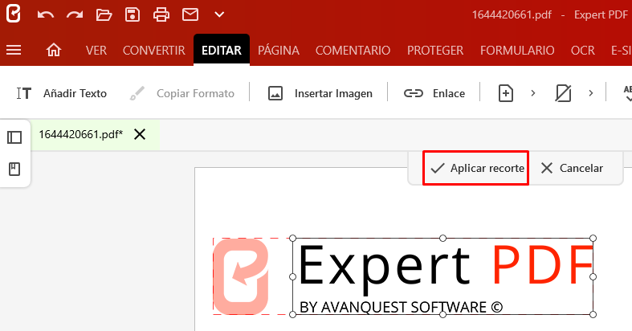
Task: Toggle the side panel icon
Action: pos(14,137)
